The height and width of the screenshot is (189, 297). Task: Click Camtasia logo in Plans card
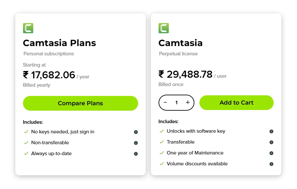pos(28,28)
